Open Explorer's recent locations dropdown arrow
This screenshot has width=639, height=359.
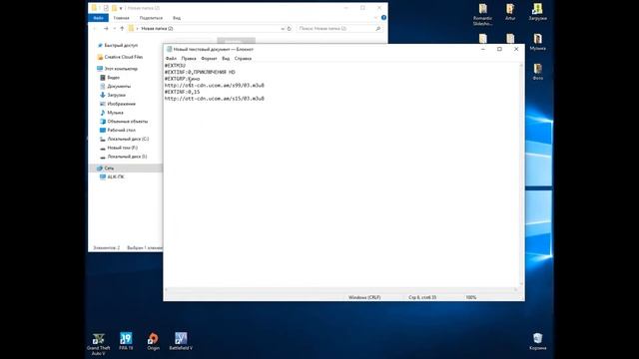115,29
